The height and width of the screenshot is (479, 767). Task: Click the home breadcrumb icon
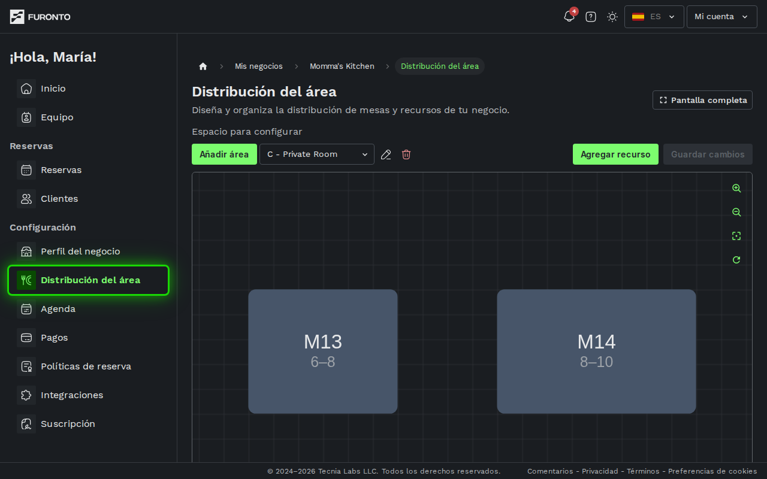click(203, 66)
